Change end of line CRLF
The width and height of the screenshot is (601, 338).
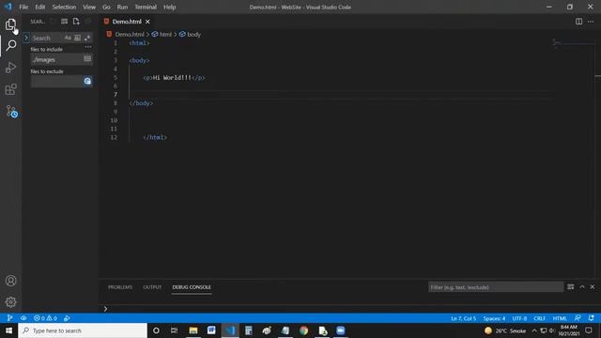pyautogui.click(x=539, y=318)
